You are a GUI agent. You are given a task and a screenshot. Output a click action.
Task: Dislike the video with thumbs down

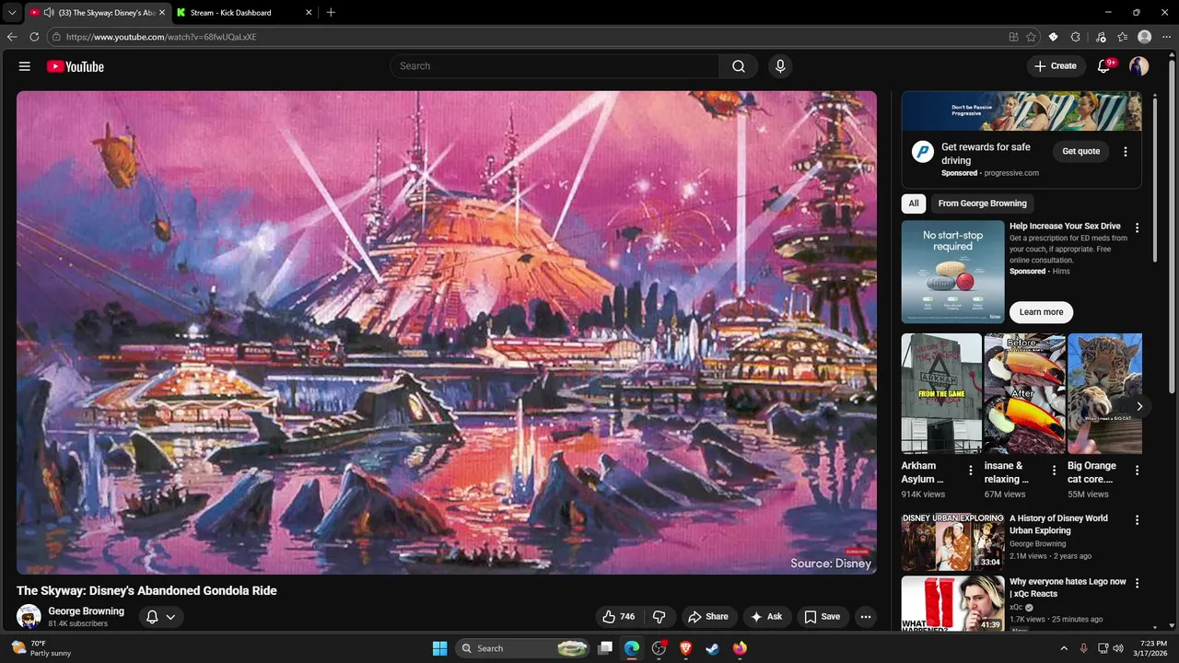click(x=660, y=617)
